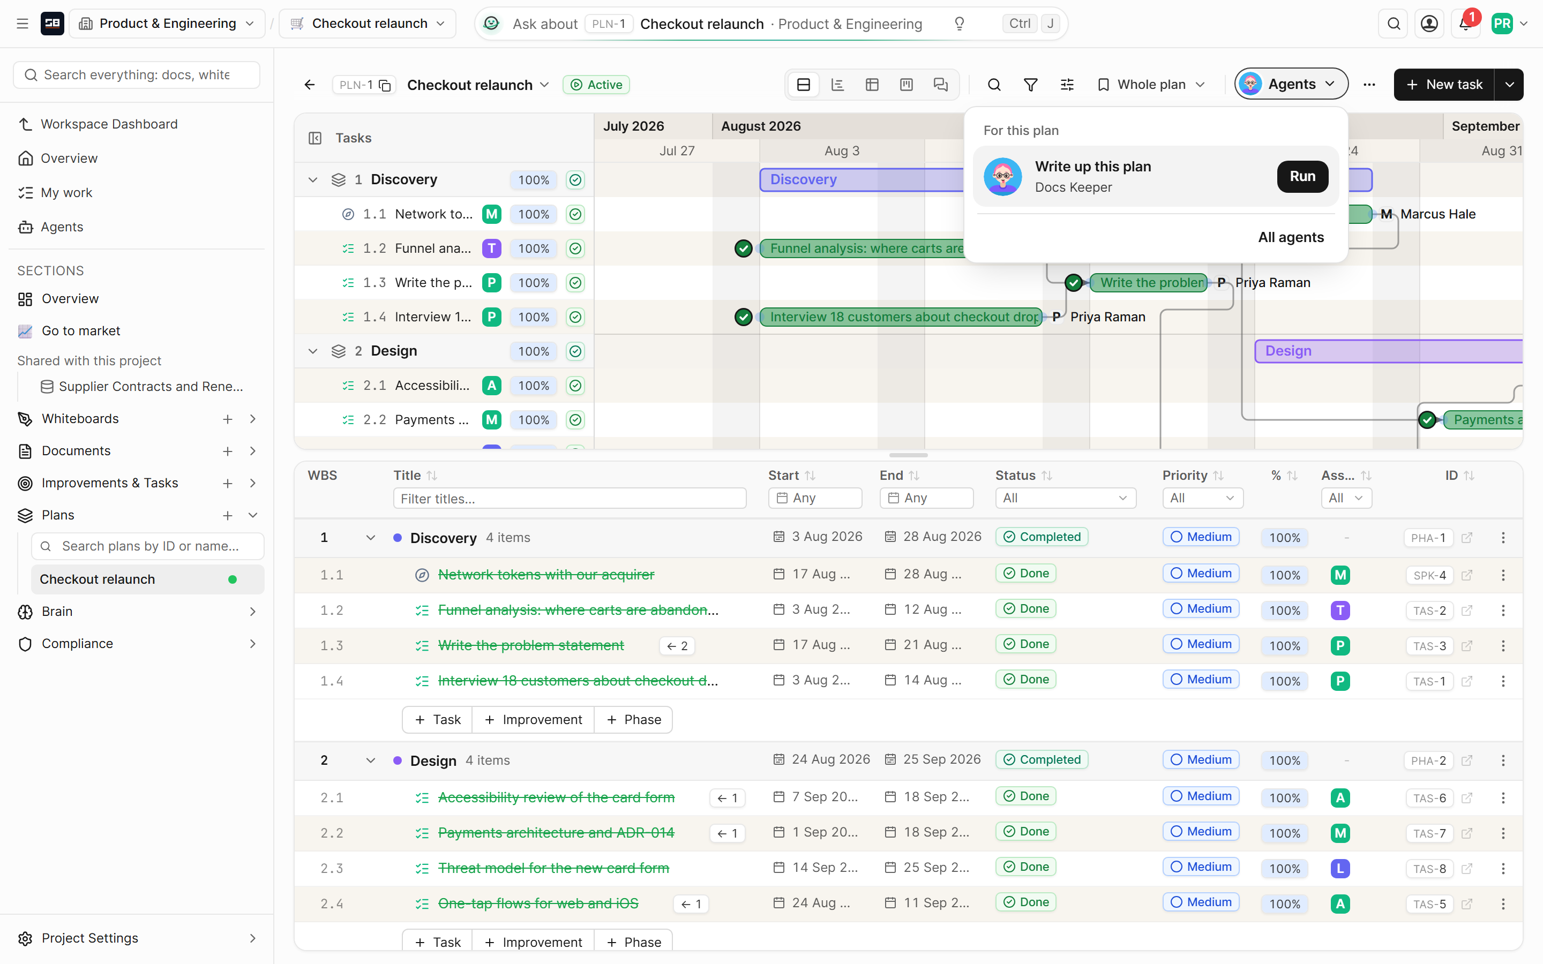Open notifications bell icon

pos(1465,24)
